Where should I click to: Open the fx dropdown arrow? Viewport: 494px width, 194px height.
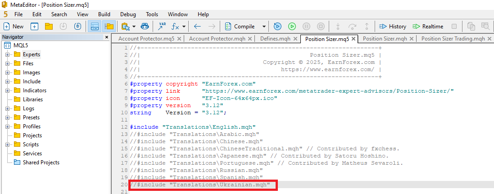[184, 27]
